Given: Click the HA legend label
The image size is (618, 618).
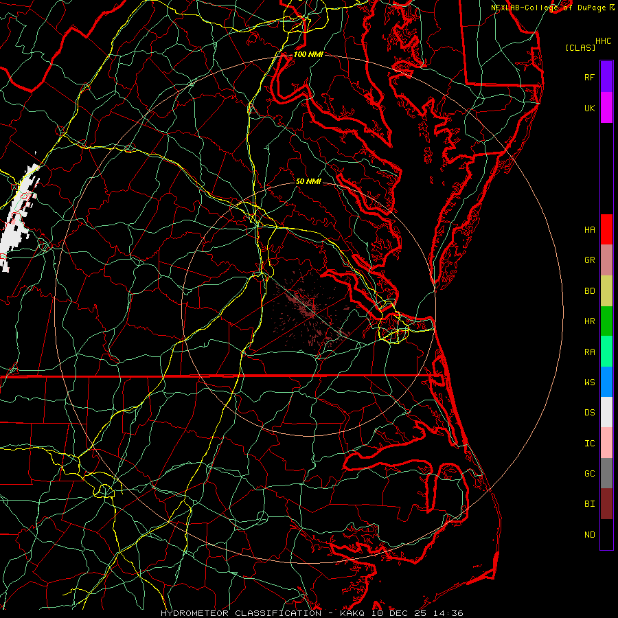Looking at the screenshot, I should click(x=589, y=229).
